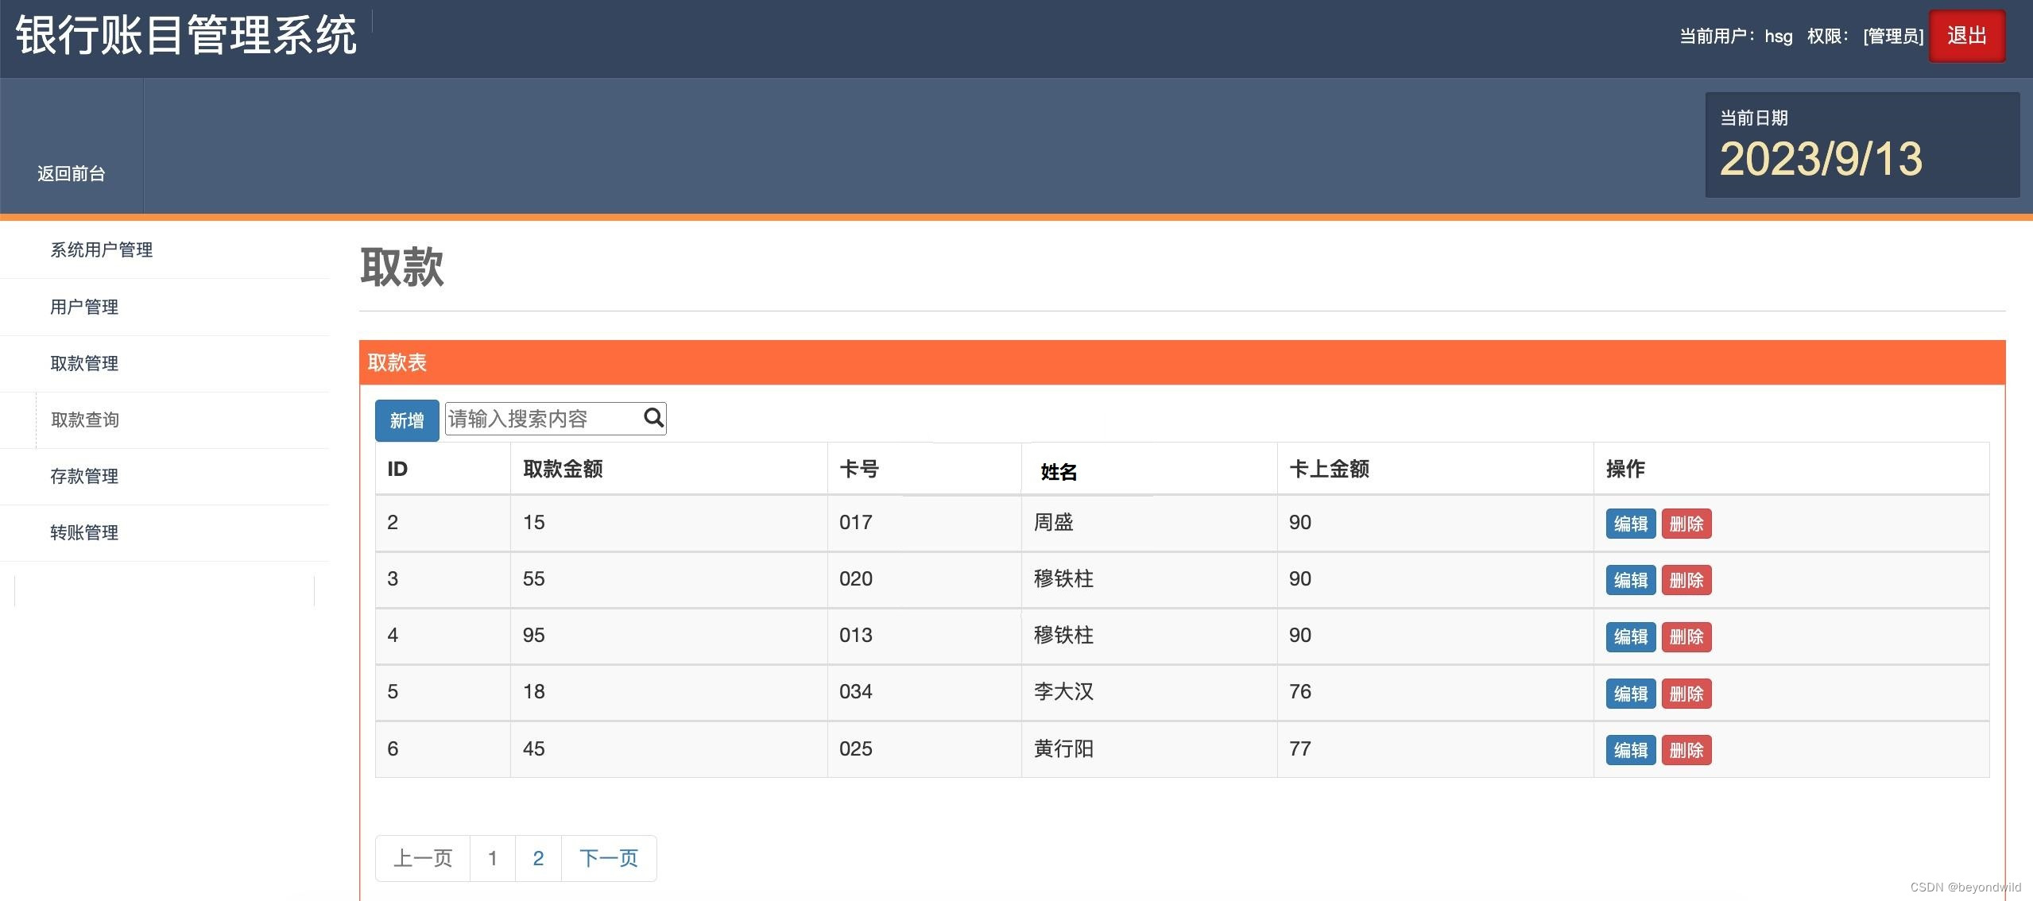Select 系统用户管理 in the sidebar
2033x901 pixels.
(102, 249)
